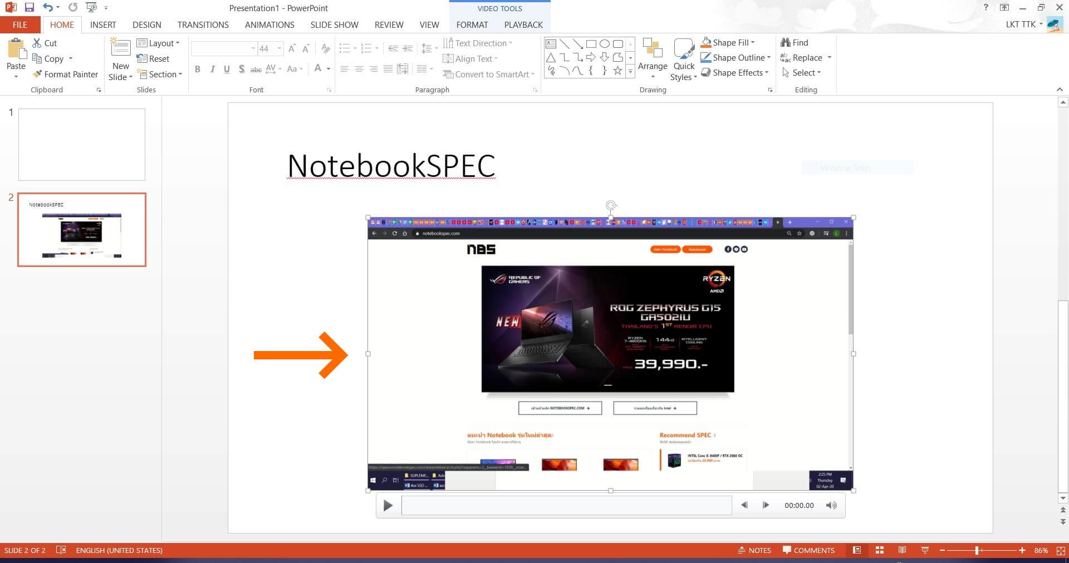Open Shape Outline dropdown
This screenshot has height=563, width=1069.
tap(735, 57)
